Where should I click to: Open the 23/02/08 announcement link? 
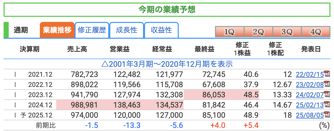click(309, 85)
